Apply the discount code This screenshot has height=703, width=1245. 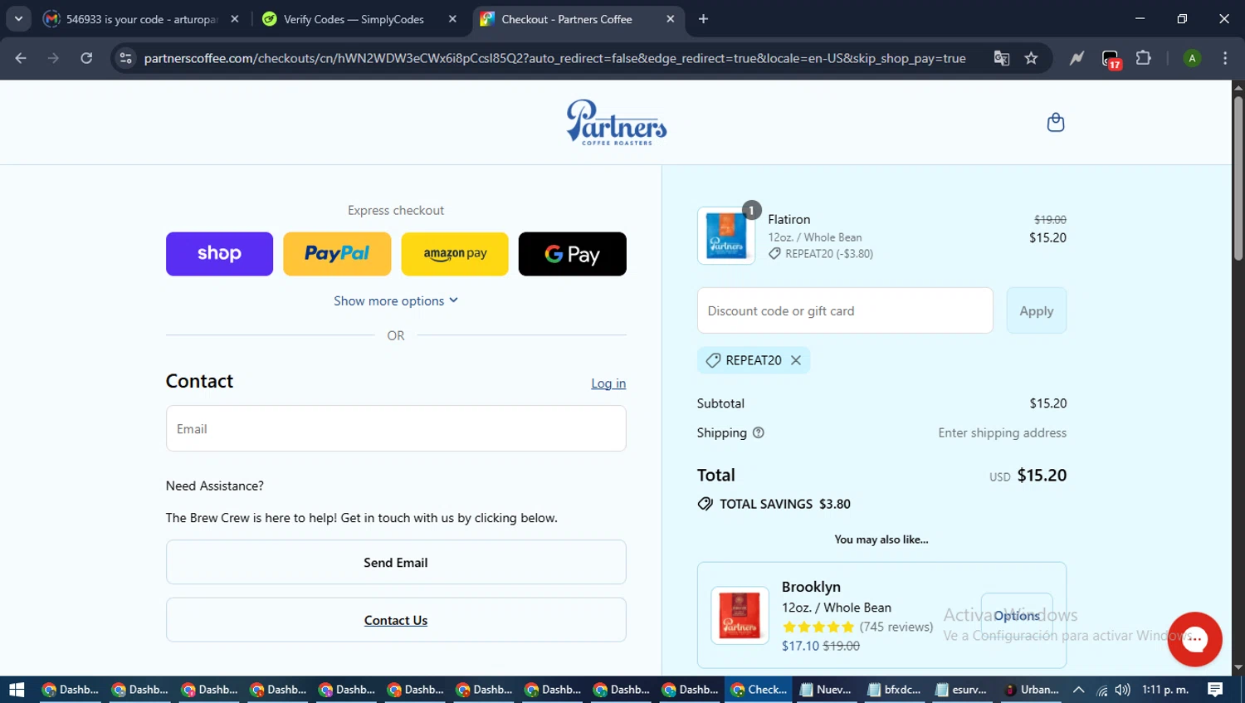click(x=1036, y=310)
